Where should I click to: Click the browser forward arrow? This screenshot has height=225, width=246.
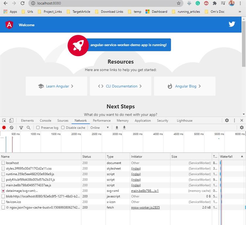(14, 3)
